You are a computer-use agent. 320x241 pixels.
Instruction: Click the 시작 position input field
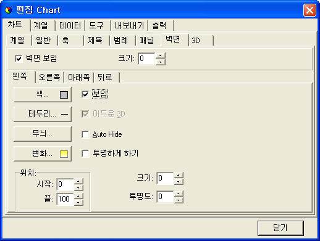(65, 184)
